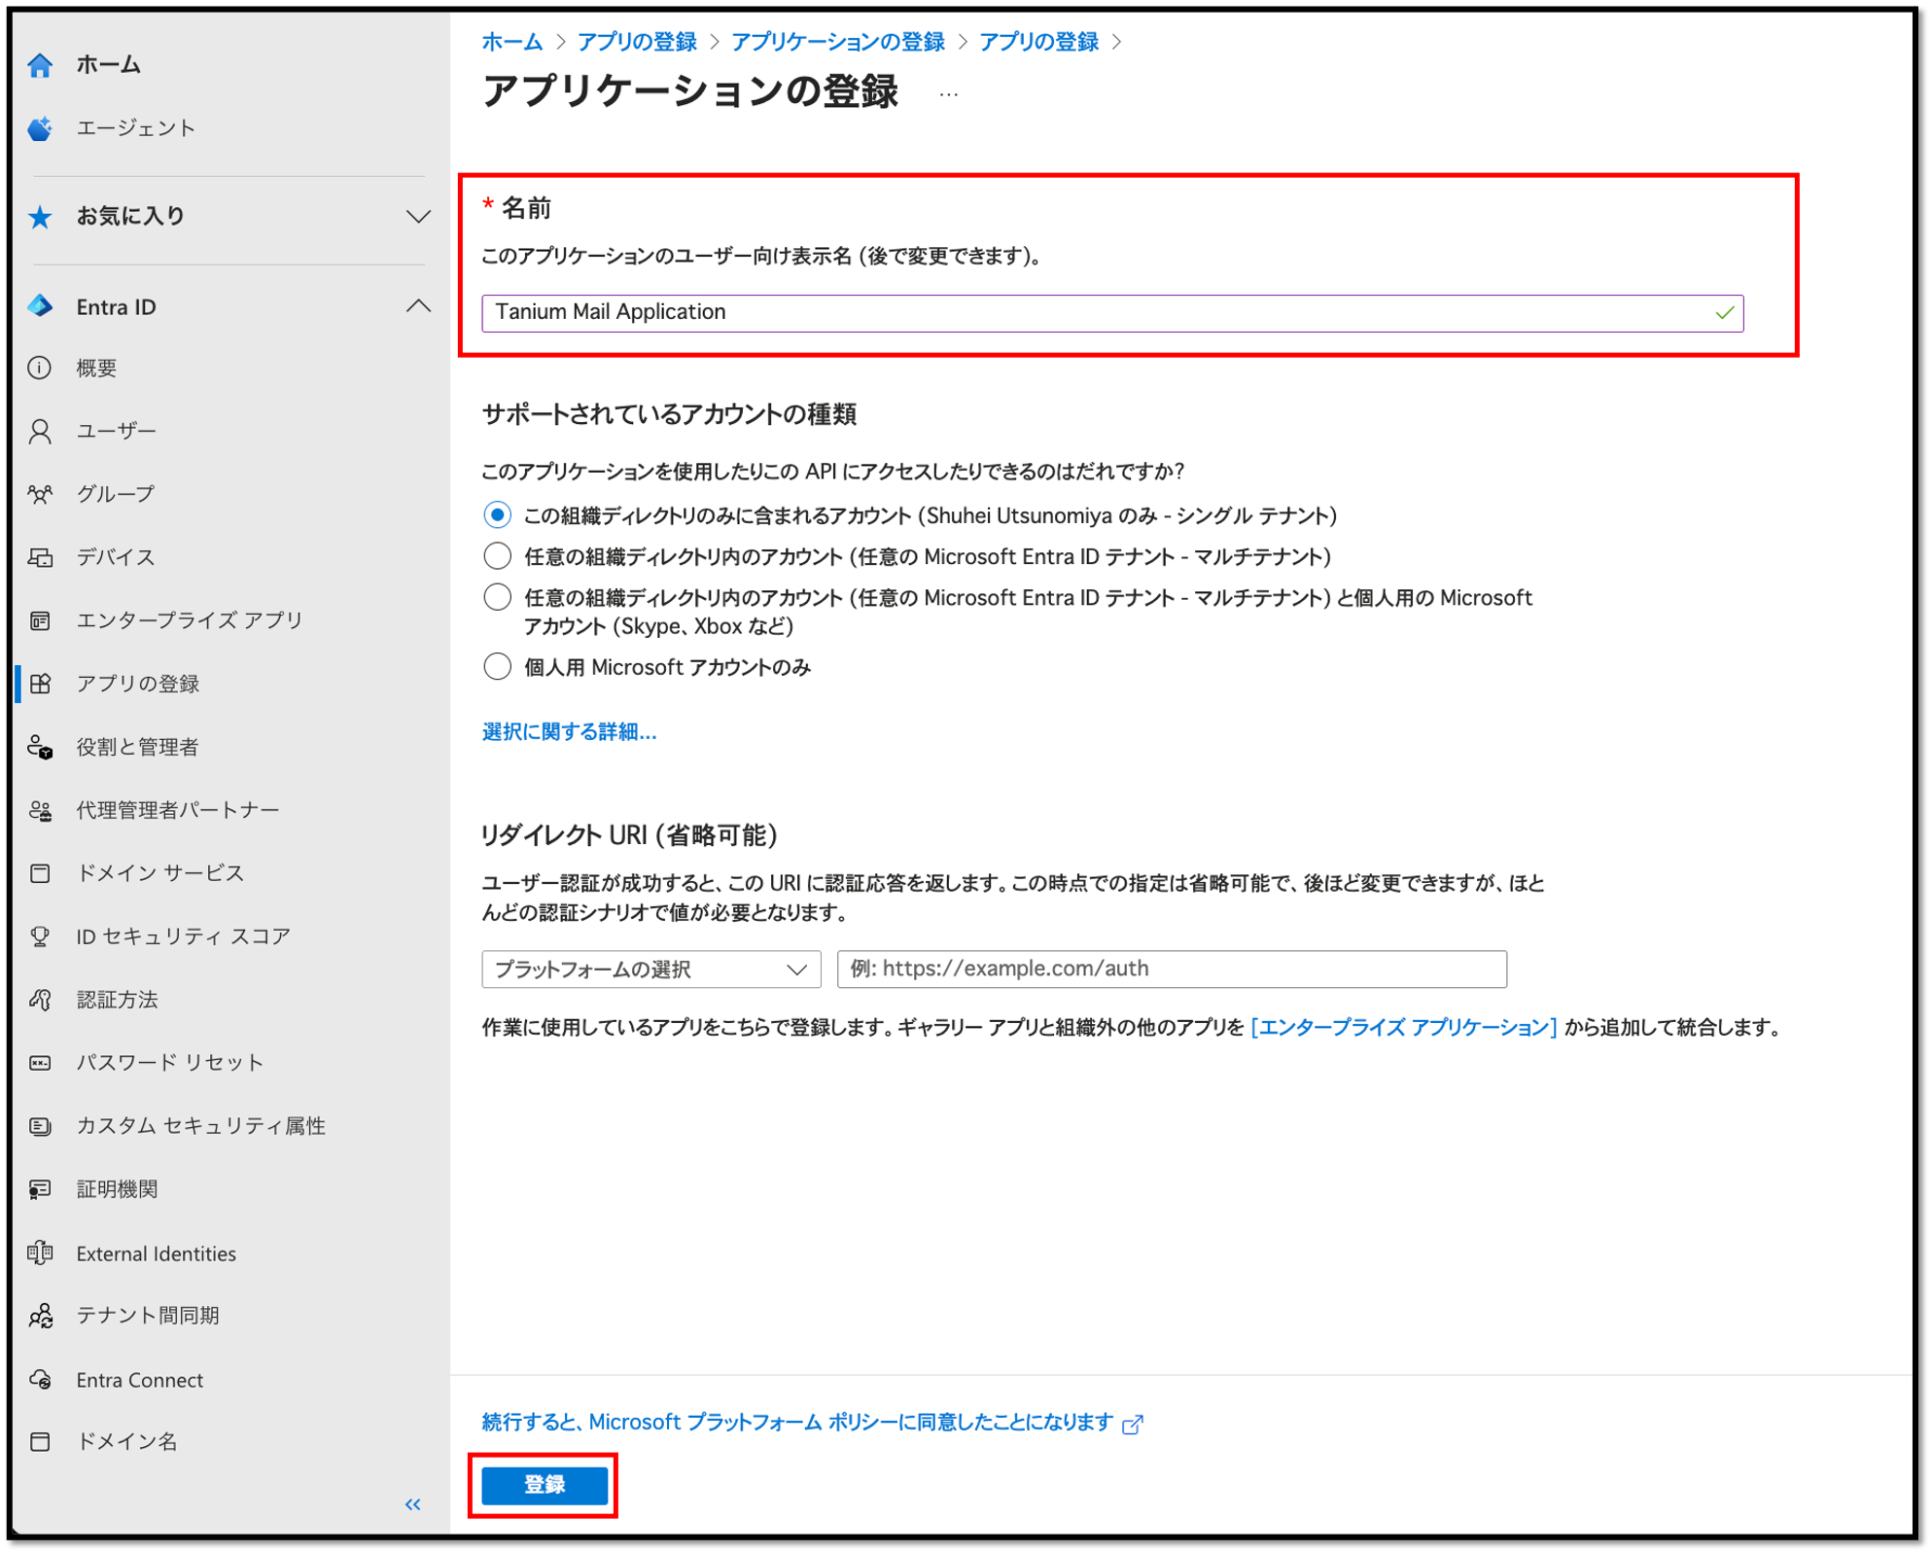Viewport: 1932px width, 1553px height.
Task: Navigate to ホーム via breadcrumb
Action: pyautogui.click(x=511, y=42)
